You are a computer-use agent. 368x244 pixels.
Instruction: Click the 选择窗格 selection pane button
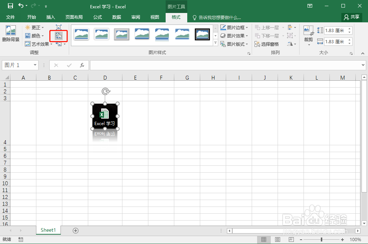pos(266,44)
